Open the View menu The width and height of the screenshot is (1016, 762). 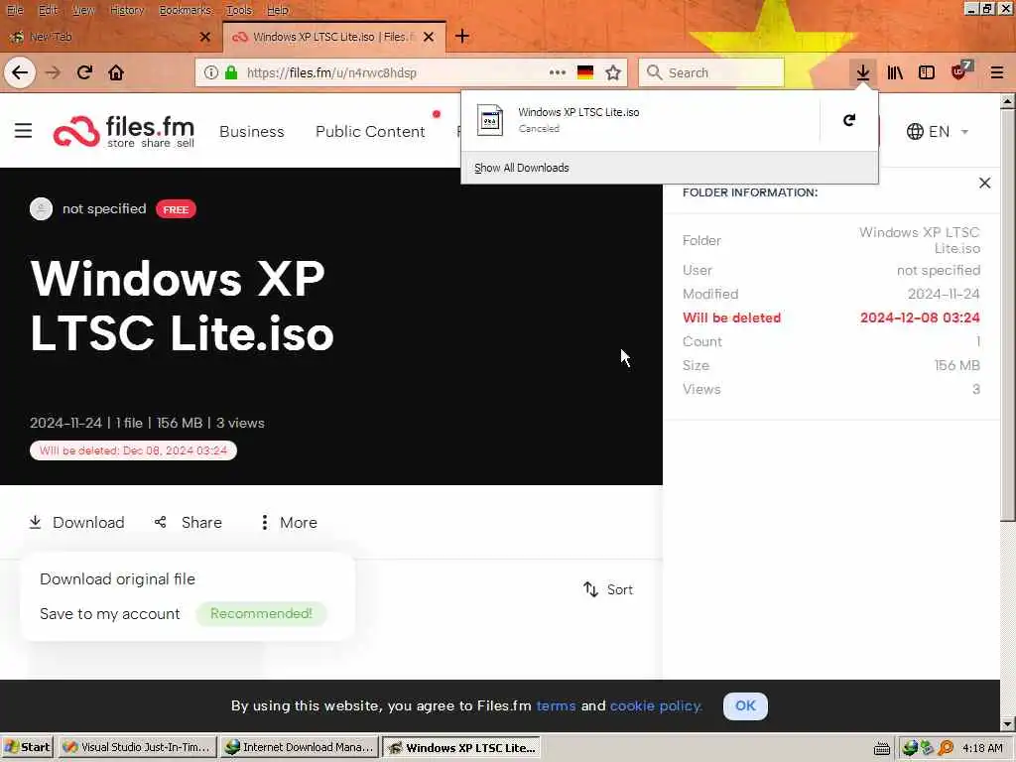(x=83, y=10)
